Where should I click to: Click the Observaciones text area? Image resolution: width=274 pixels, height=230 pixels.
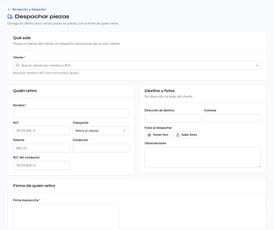203,157
